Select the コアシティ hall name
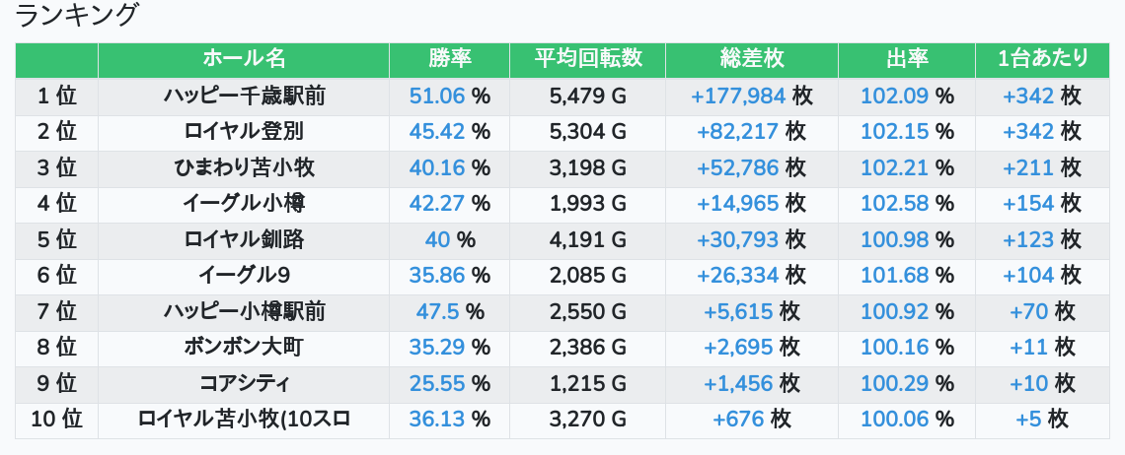The width and height of the screenshot is (1125, 455). click(244, 383)
